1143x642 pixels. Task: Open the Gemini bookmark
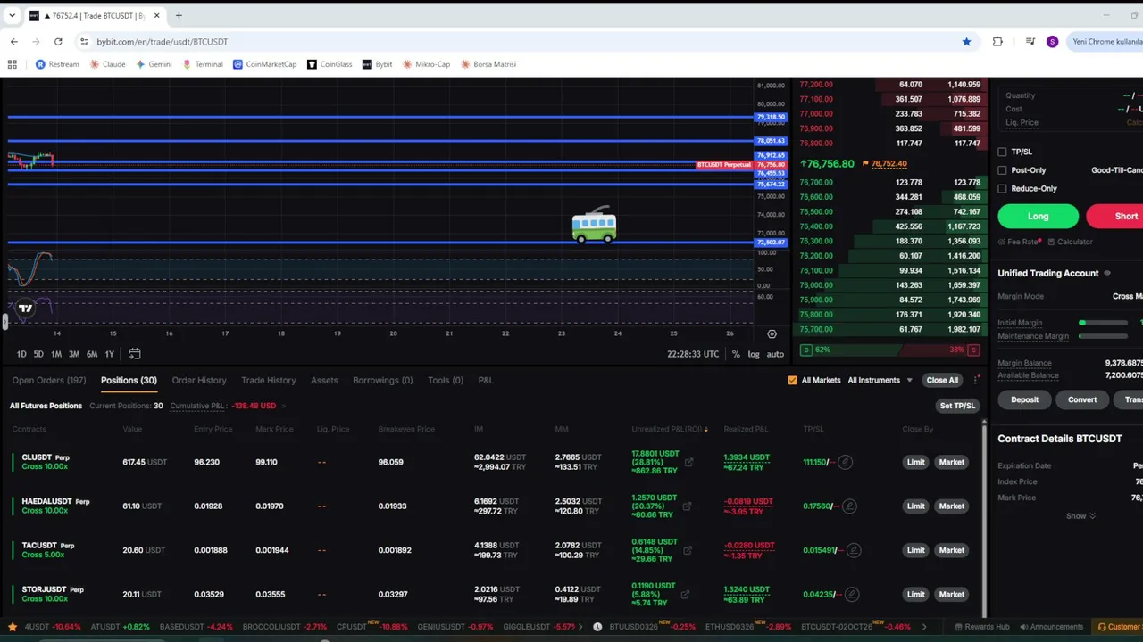coord(154,64)
